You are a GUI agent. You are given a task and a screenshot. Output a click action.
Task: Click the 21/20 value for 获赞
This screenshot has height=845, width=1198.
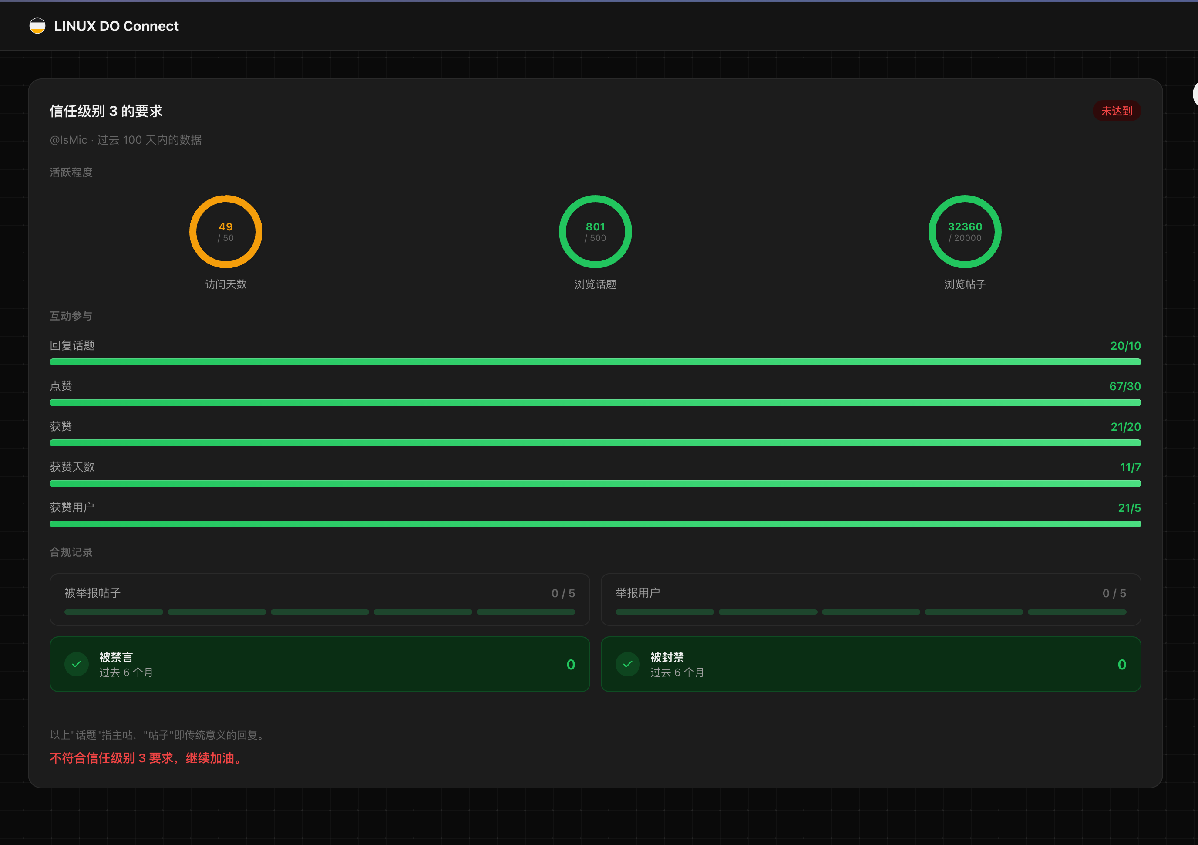click(1125, 427)
